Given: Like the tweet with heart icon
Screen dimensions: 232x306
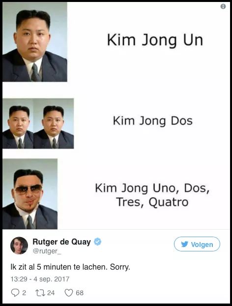Looking at the screenshot, I should pyautogui.click(x=69, y=293).
